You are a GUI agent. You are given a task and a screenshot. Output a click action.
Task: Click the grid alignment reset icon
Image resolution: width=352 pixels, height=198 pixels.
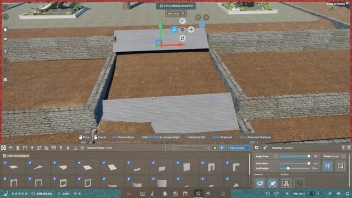click(x=341, y=166)
